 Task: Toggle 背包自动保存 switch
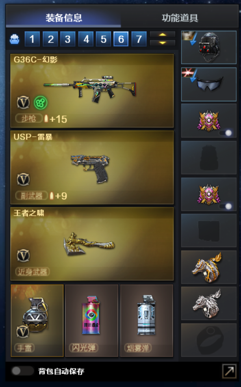[22, 371]
